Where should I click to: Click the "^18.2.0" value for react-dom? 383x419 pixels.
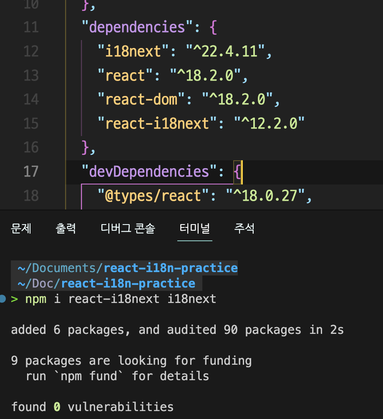pos(237,99)
